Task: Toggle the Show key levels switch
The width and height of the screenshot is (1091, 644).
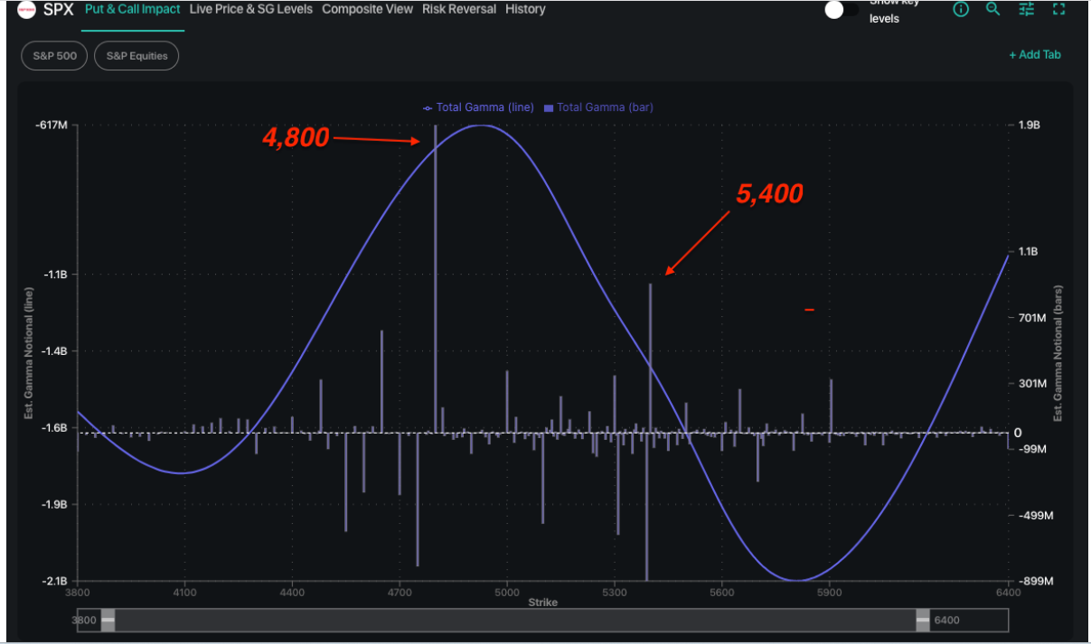Action: pos(842,10)
